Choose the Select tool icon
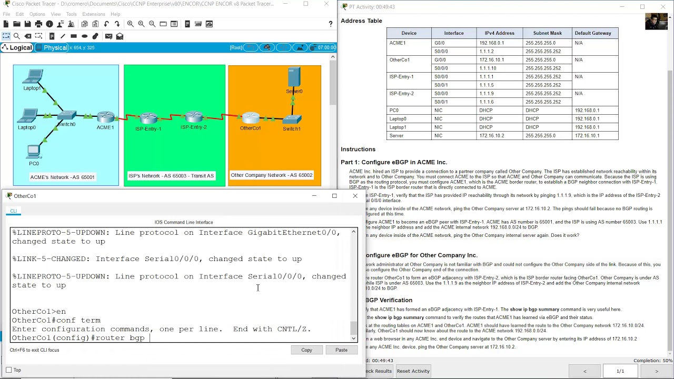The width and height of the screenshot is (674, 379). [x=6, y=36]
